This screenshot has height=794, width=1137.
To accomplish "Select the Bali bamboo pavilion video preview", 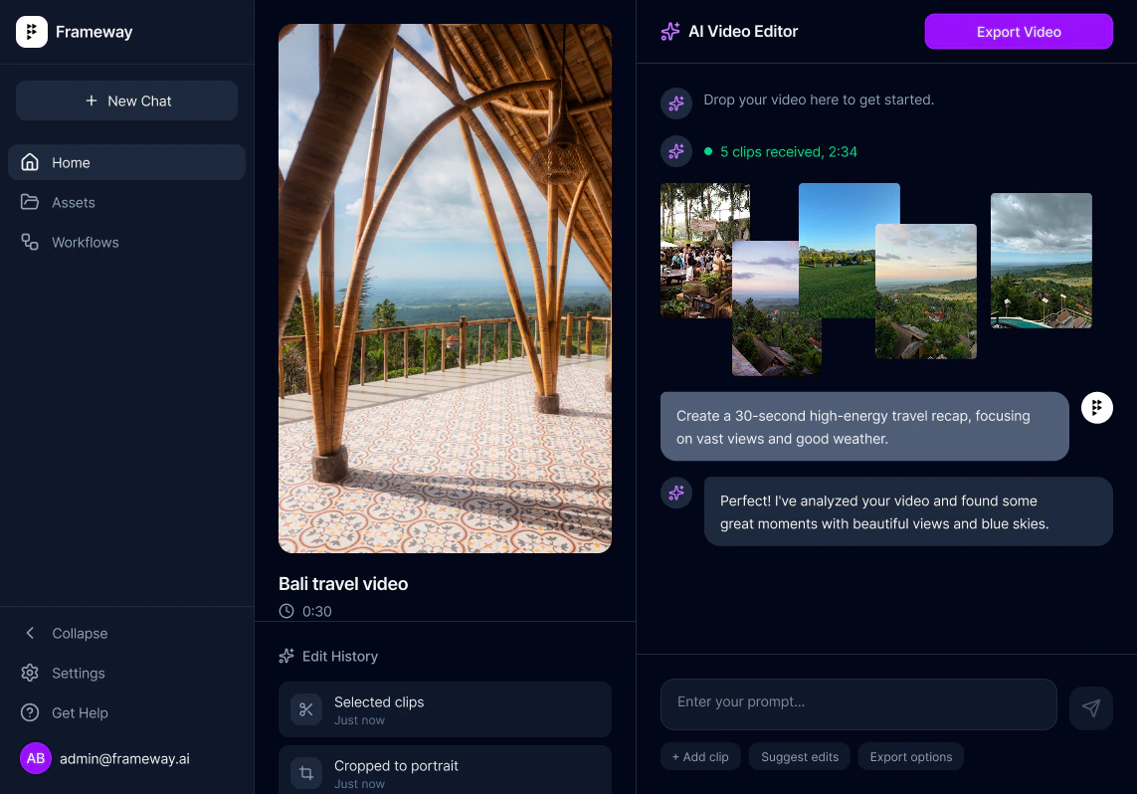I will coord(445,289).
